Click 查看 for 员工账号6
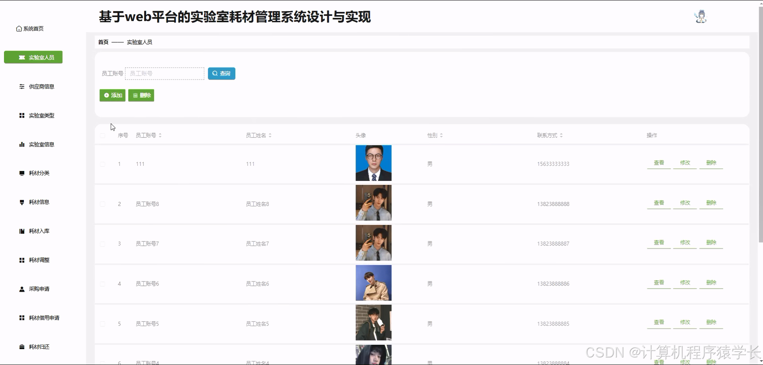This screenshot has width=763, height=365. point(659,283)
